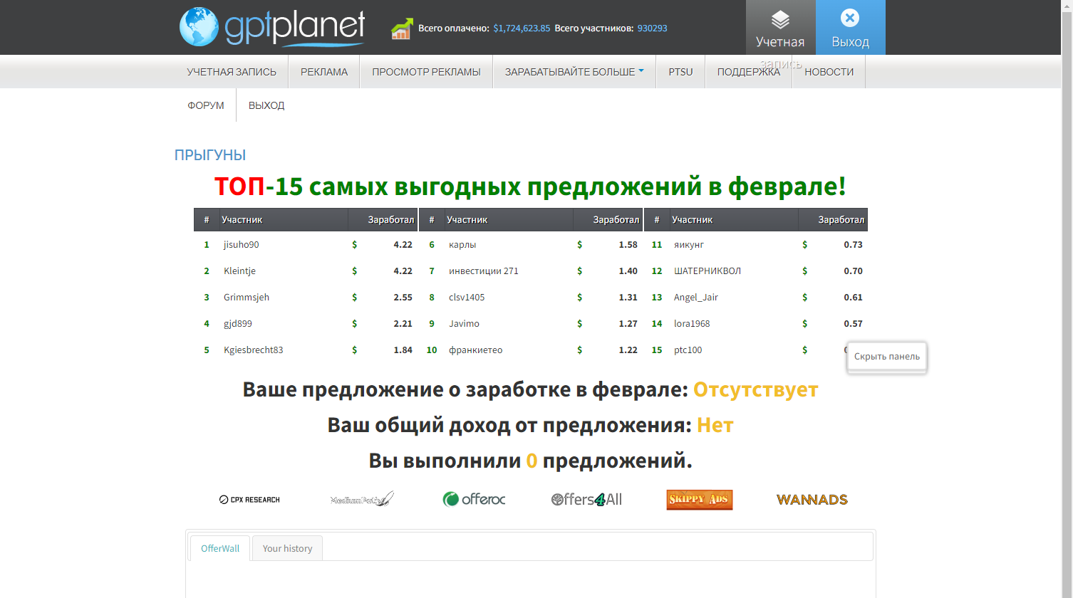Click the green earnings chart icon
This screenshot has height=598, width=1073.
point(402,28)
